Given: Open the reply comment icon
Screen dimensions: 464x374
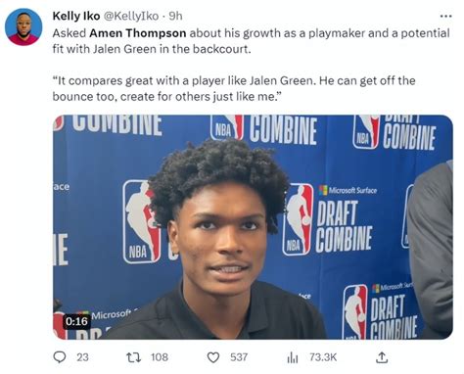Looking at the screenshot, I should (60, 357).
